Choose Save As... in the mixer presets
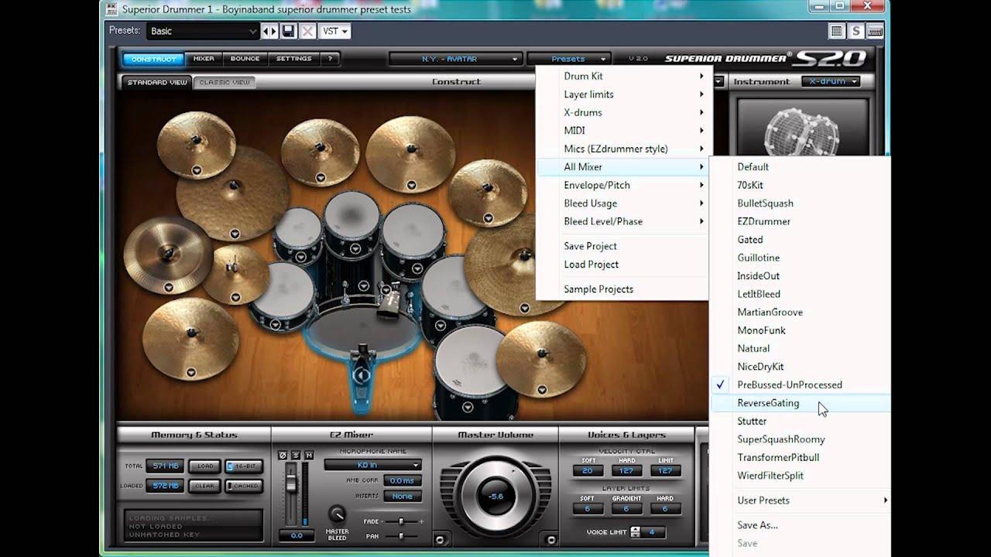991x557 pixels. click(801, 525)
